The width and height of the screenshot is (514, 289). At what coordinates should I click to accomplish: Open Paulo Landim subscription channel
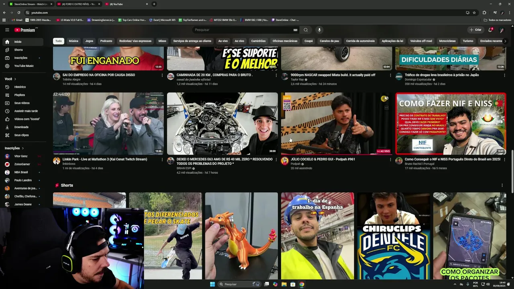pyautogui.click(x=22, y=180)
